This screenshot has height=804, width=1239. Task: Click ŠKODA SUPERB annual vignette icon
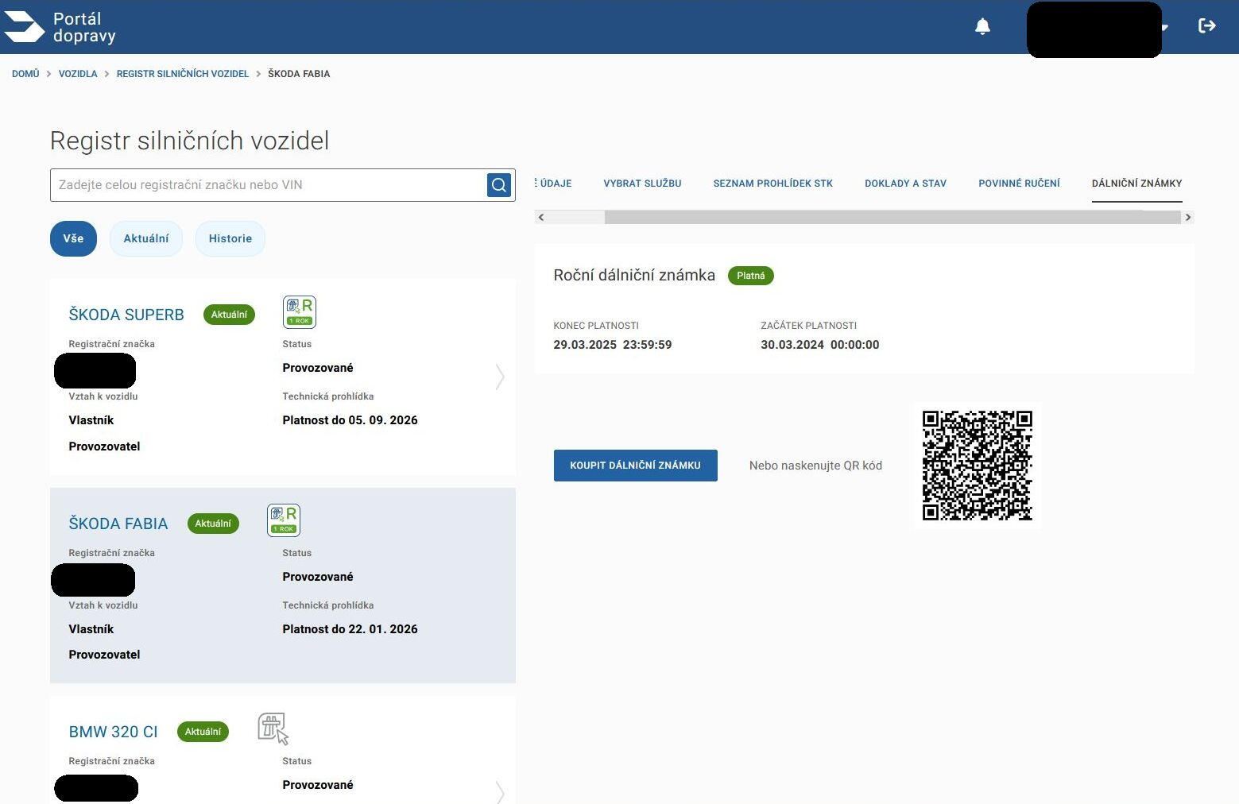(x=300, y=311)
